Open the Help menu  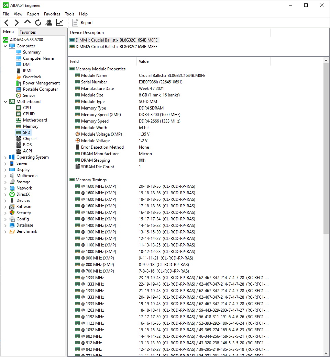pyautogui.click(x=83, y=14)
